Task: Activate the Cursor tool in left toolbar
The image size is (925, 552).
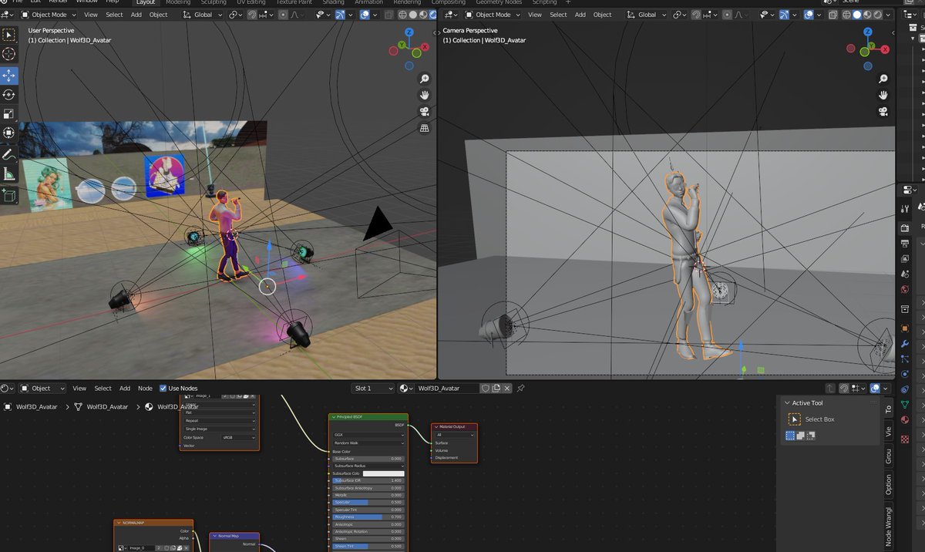Action: [9, 54]
